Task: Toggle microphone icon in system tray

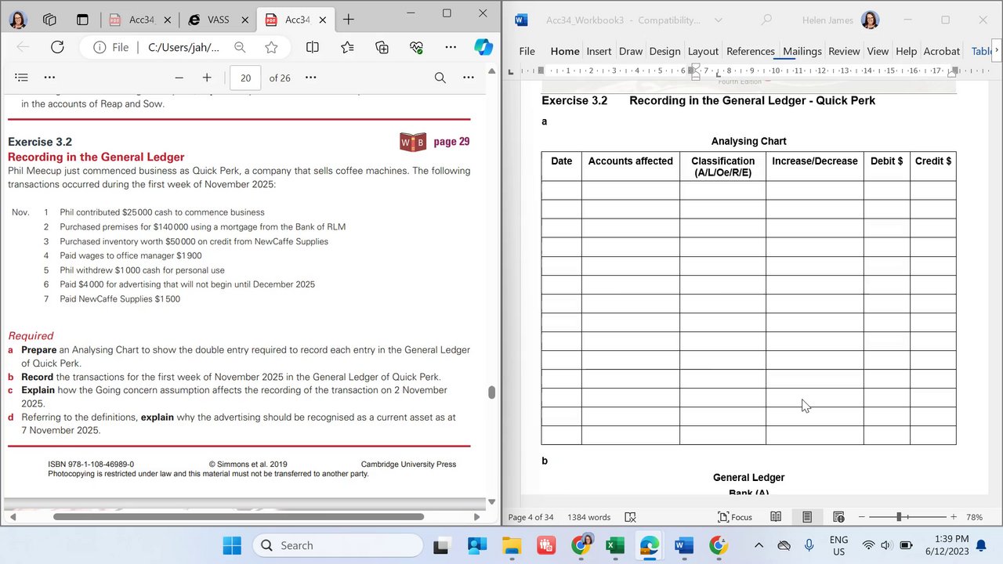Action: coord(809,545)
